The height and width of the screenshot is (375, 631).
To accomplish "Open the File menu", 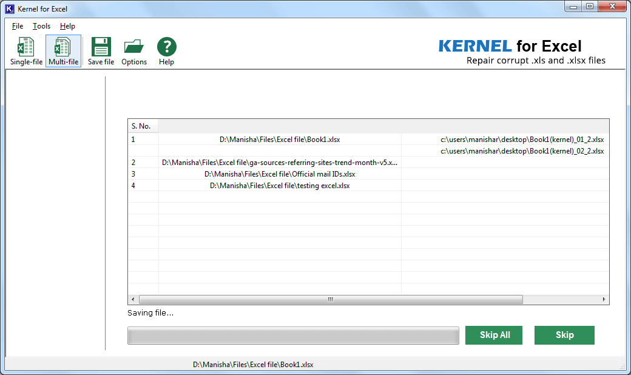I will pyautogui.click(x=18, y=26).
